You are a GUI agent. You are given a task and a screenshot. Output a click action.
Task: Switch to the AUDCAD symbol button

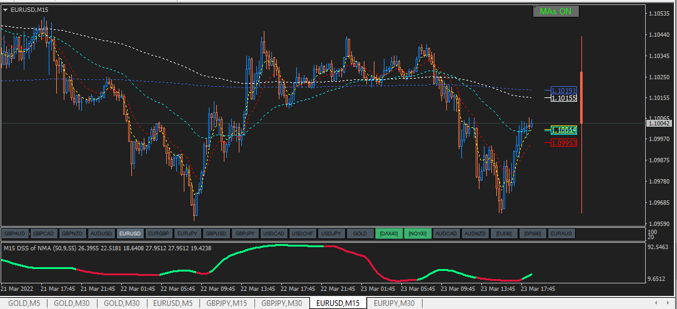click(x=446, y=233)
